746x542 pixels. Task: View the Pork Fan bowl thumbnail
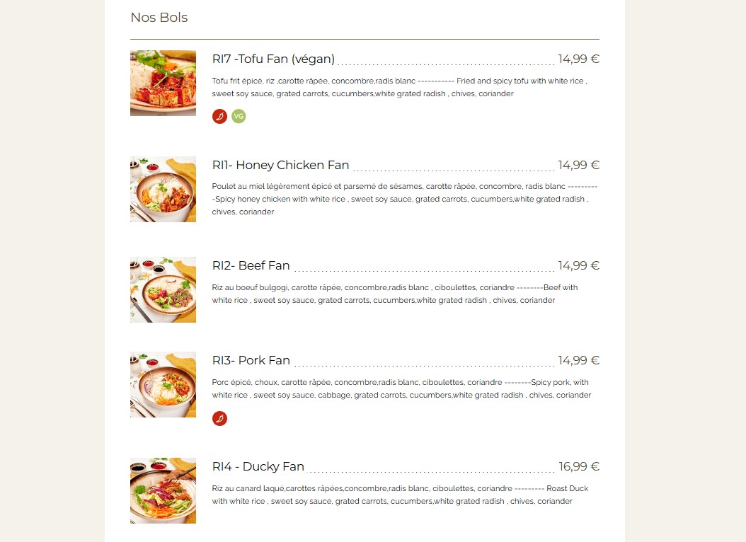(163, 385)
